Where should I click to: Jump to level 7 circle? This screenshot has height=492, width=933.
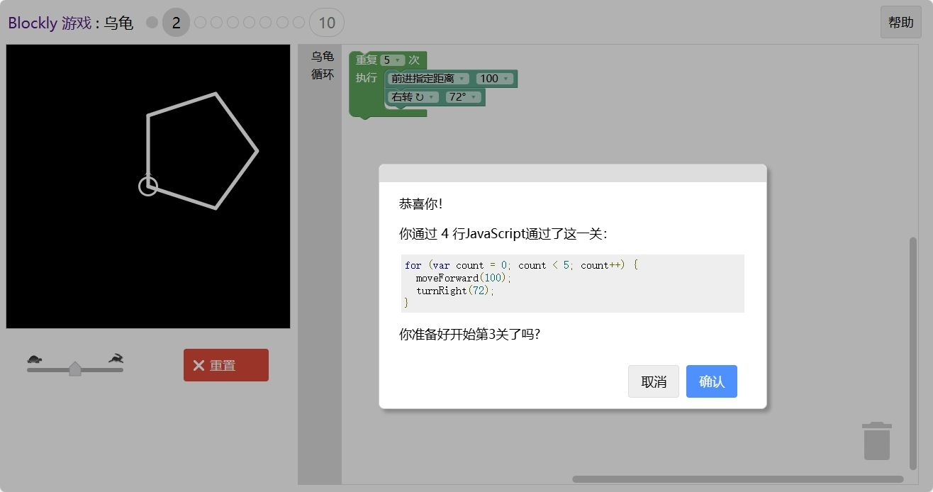[x=265, y=23]
